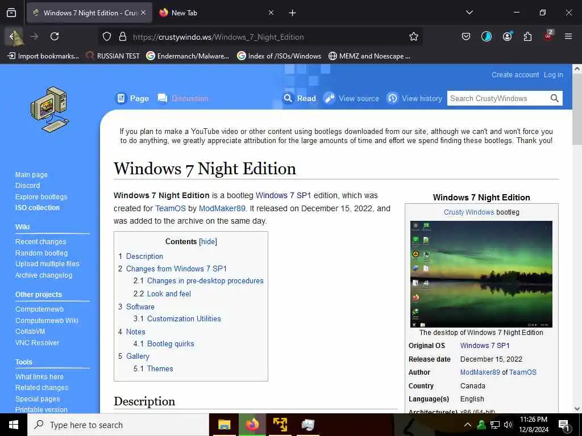Select the Read view tab

299,98
